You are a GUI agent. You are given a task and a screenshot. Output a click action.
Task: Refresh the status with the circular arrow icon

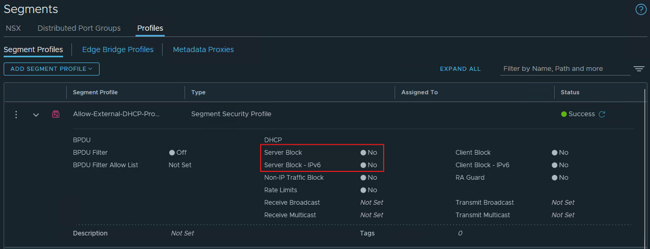point(602,114)
